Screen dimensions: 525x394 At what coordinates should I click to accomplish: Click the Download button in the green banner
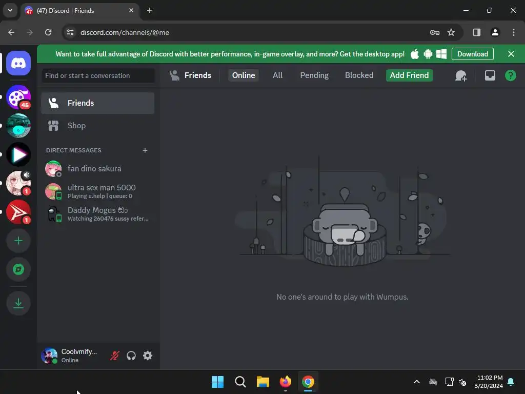[x=472, y=54]
